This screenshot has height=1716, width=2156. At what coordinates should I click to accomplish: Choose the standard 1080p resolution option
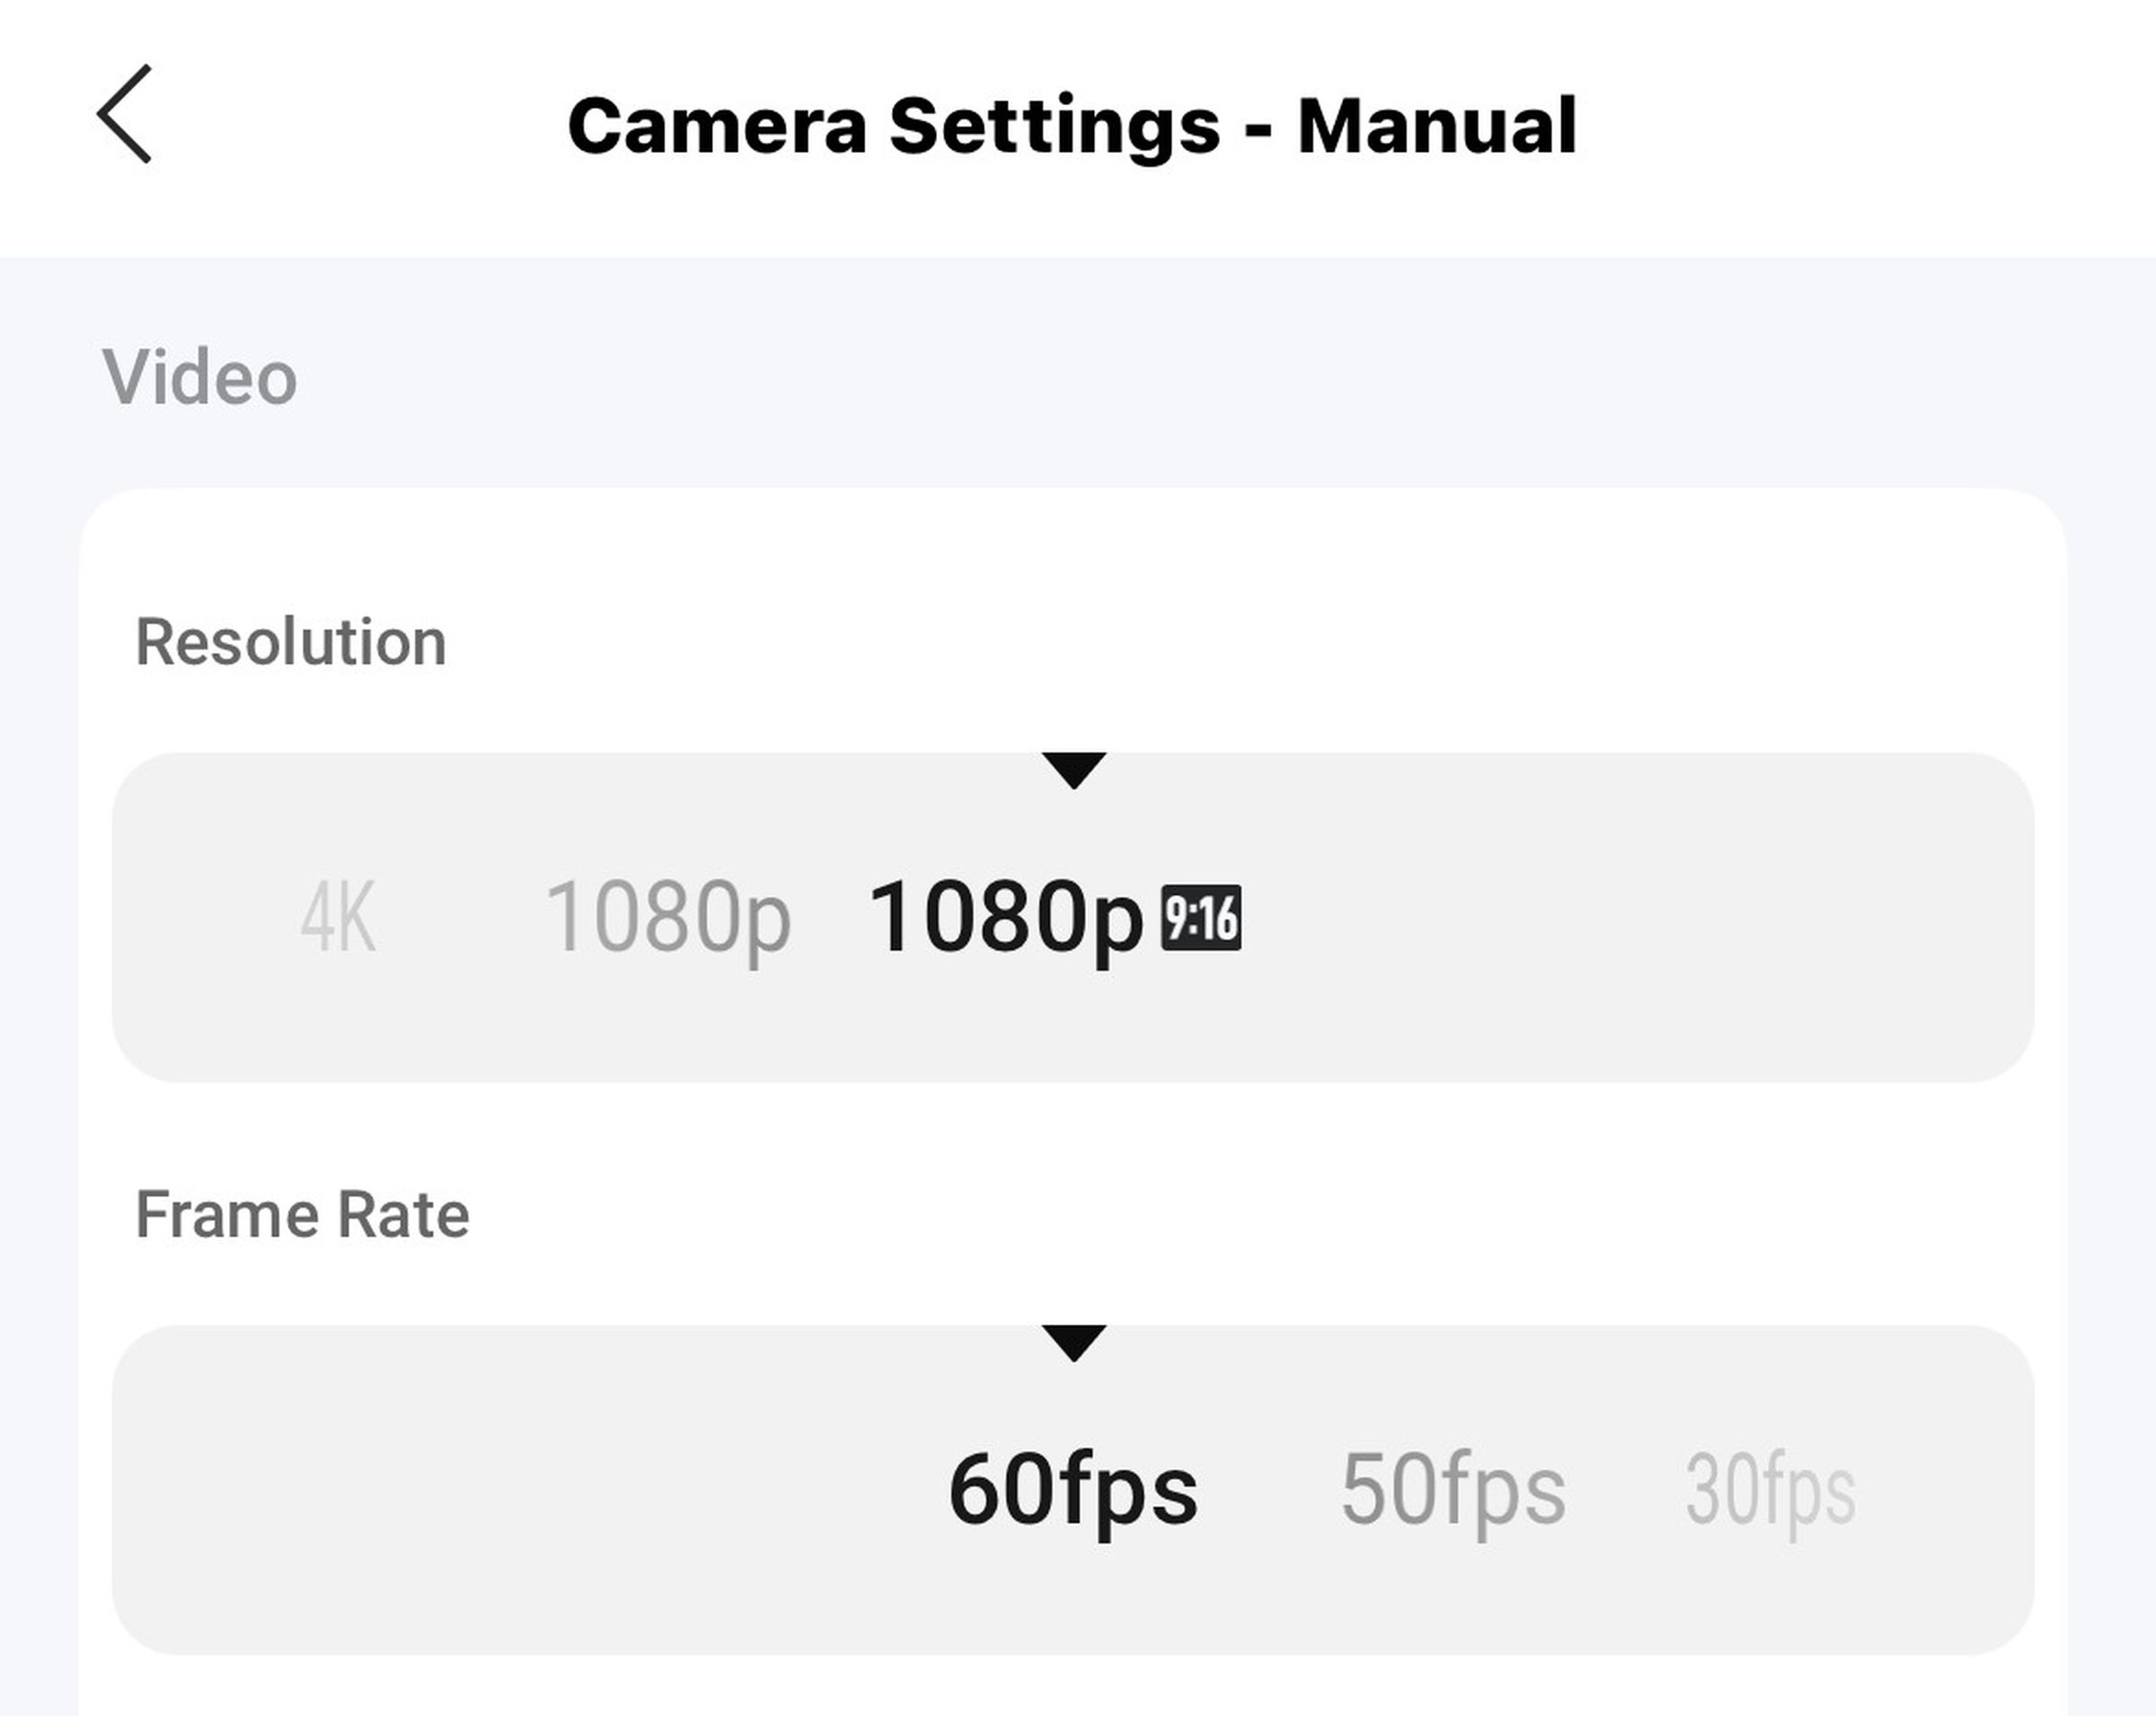[668, 918]
